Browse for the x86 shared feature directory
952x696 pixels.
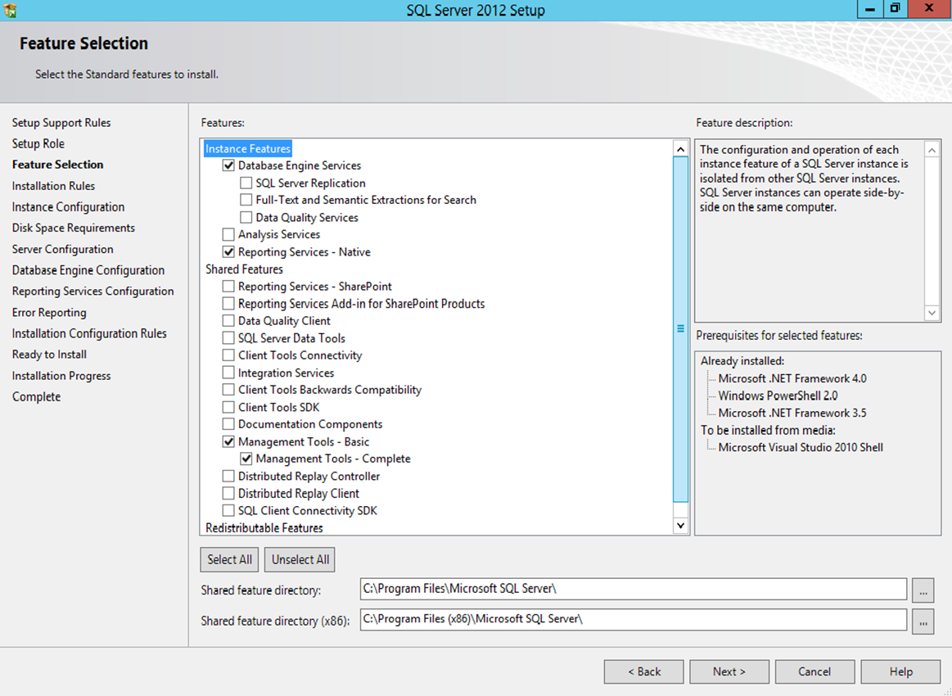(922, 621)
